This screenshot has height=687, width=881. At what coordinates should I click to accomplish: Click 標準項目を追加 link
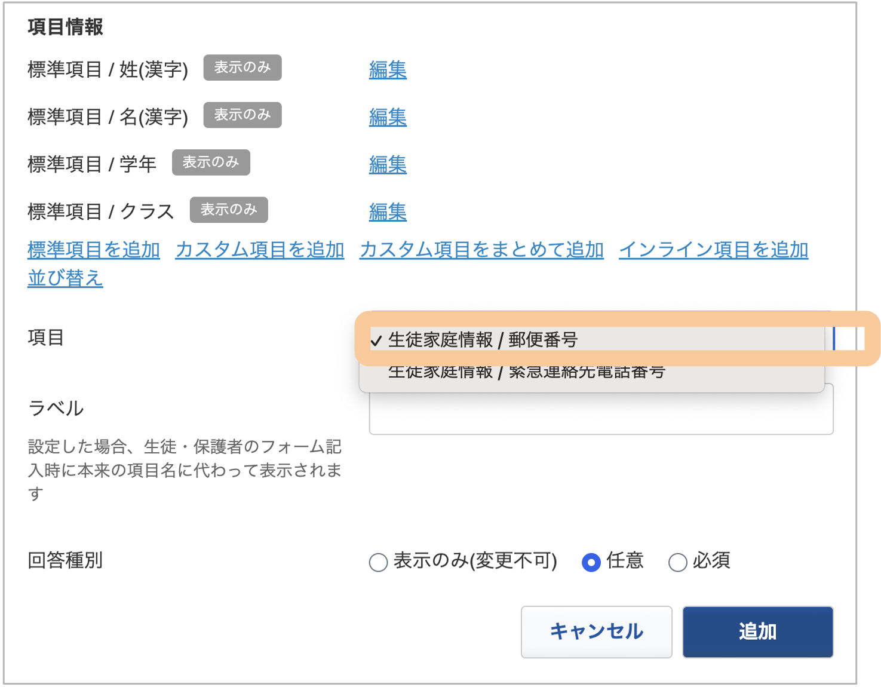point(94,250)
